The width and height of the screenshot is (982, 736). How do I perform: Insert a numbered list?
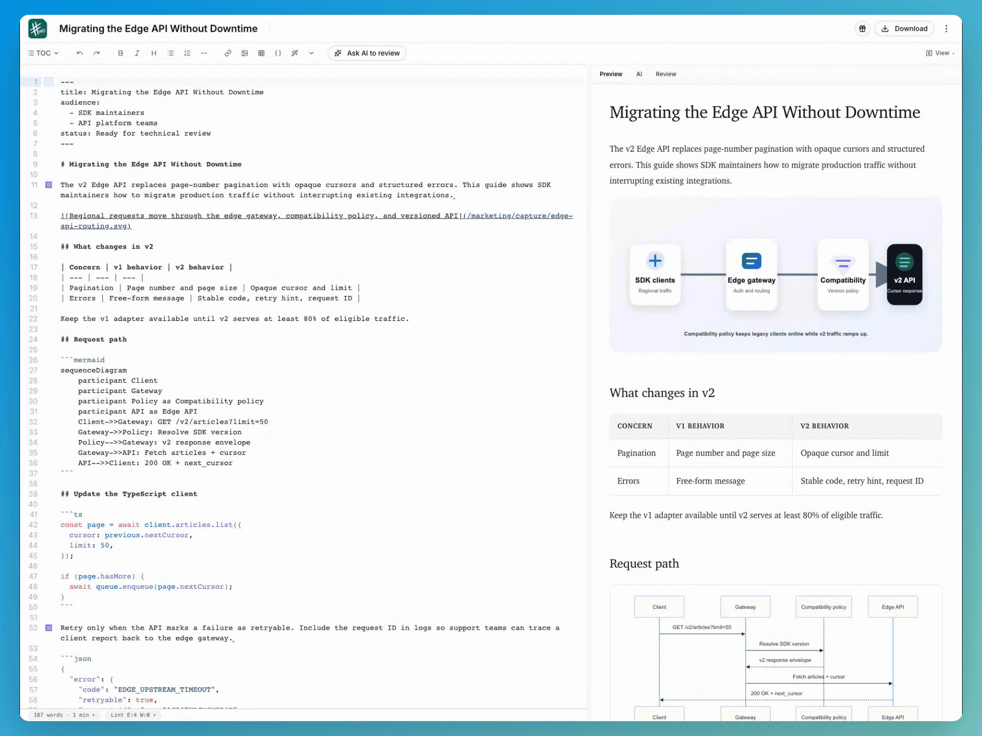pos(187,53)
